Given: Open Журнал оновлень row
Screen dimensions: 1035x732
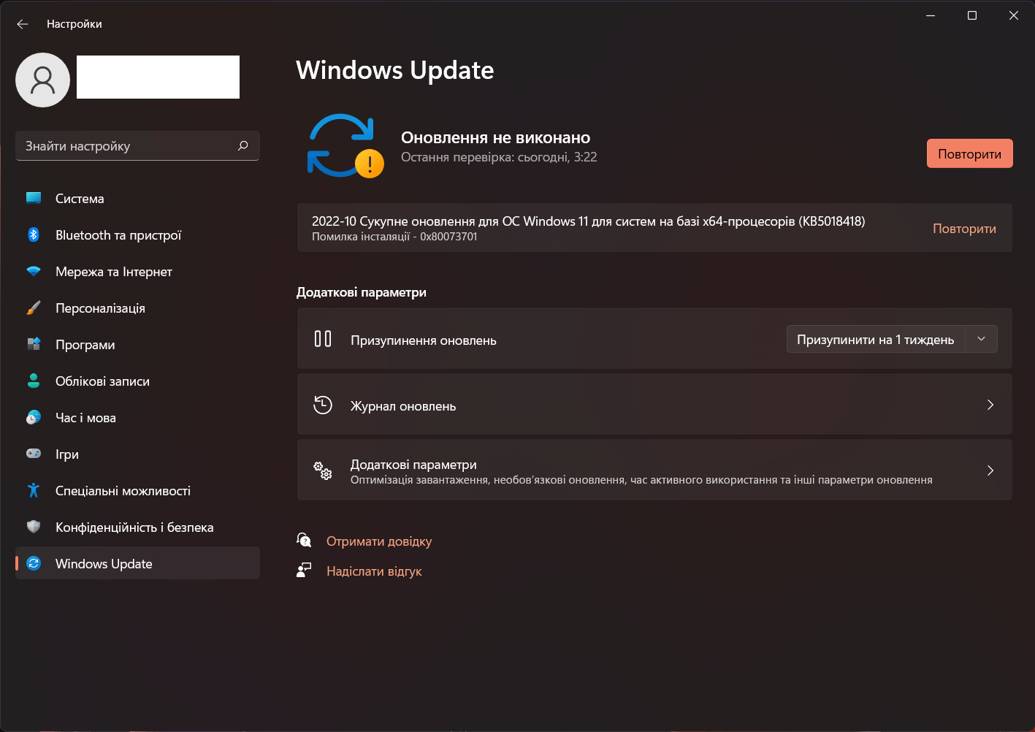Looking at the screenshot, I should (x=654, y=405).
